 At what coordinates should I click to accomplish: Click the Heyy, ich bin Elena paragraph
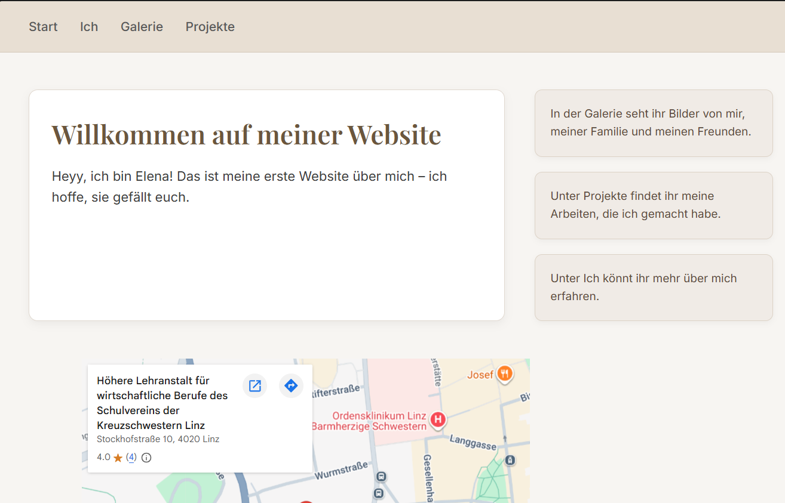coord(250,187)
